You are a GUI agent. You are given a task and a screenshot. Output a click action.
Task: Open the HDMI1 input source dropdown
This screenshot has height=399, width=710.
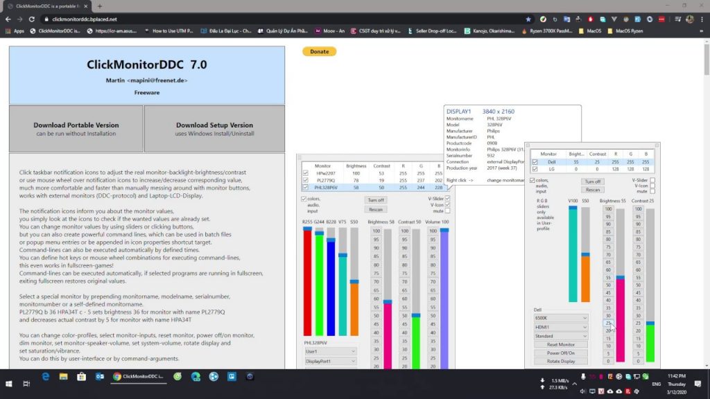tap(560, 327)
